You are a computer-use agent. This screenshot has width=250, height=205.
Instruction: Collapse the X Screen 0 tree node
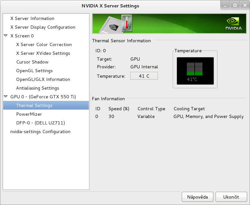click(6, 35)
